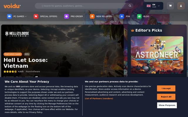Click the Pre-Order clock icon
The width and height of the screenshot is (188, 117).
click(x=67, y=16)
